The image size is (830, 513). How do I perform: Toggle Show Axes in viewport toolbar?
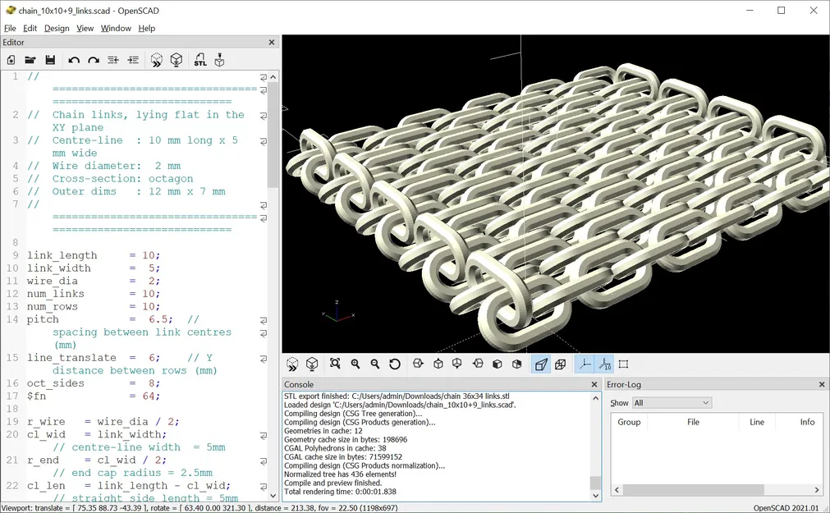(x=585, y=364)
